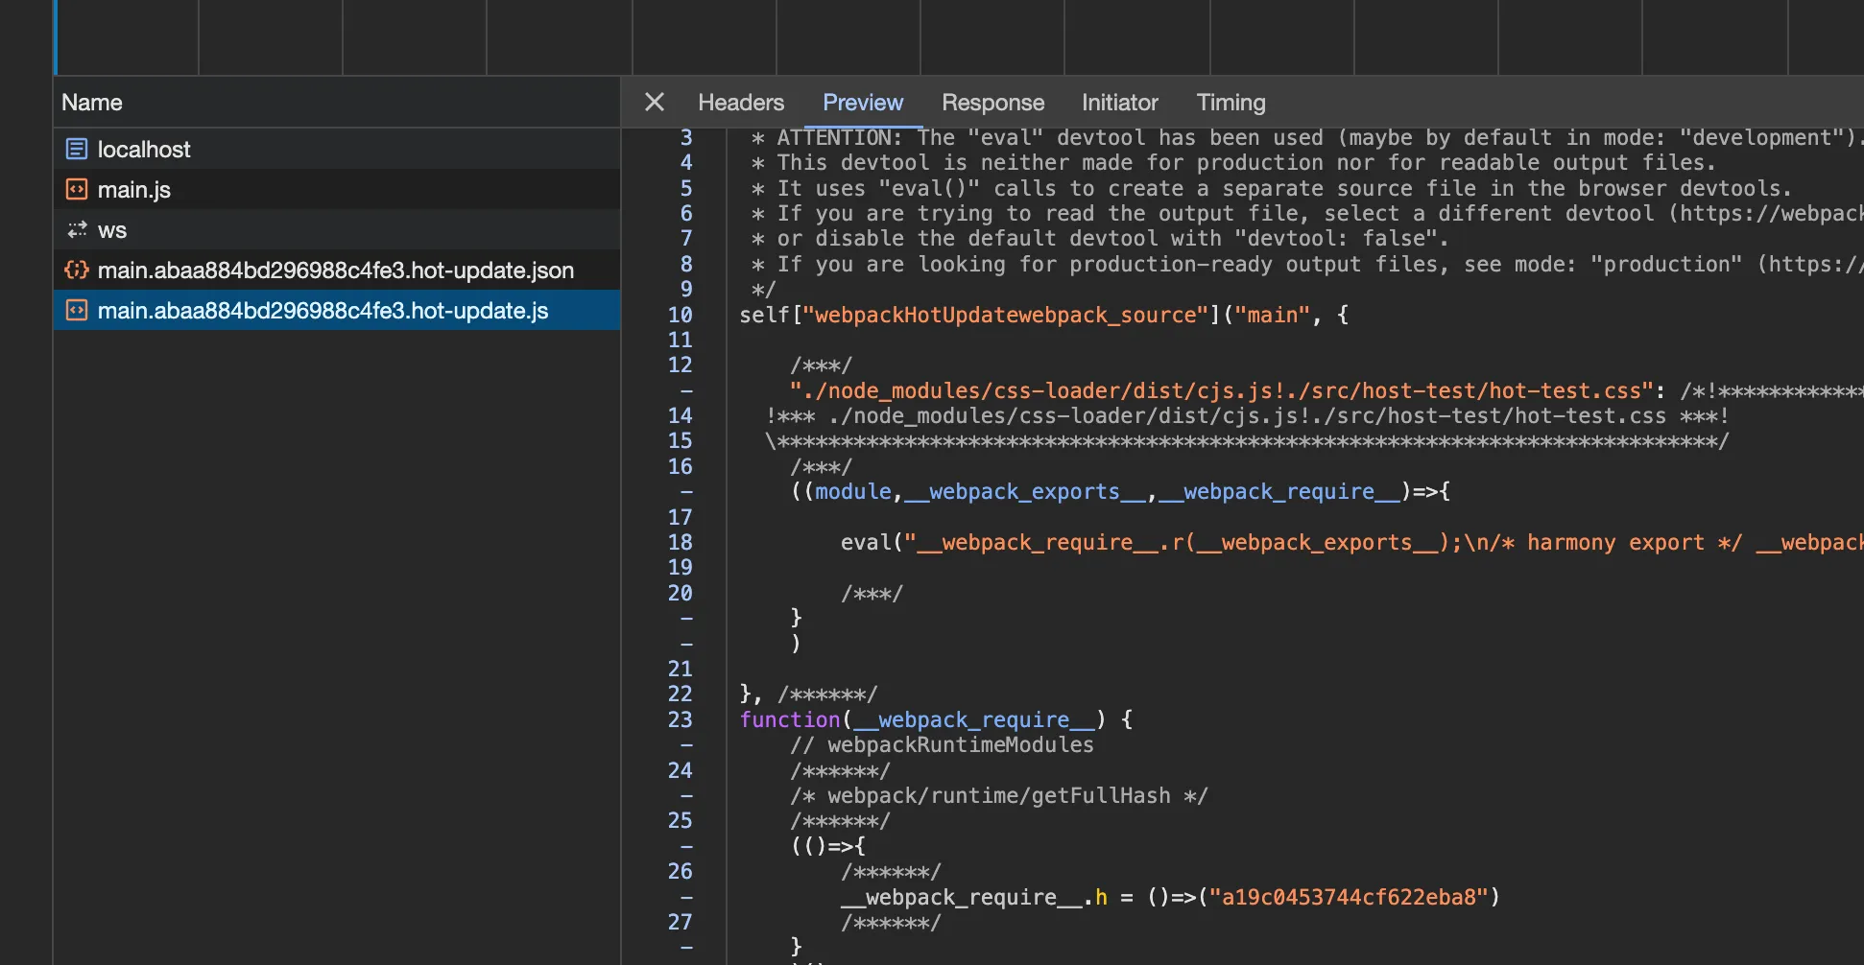Click line number 10 in preview
The width and height of the screenshot is (1864, 965).
[x=680, y=315]
